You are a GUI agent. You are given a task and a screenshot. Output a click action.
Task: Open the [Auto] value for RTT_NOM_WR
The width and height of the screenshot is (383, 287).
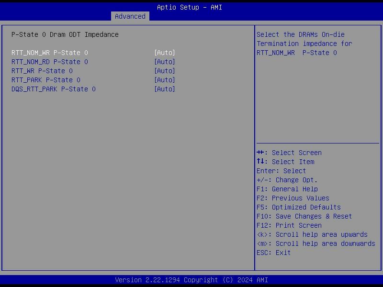(x=165, y=53)
